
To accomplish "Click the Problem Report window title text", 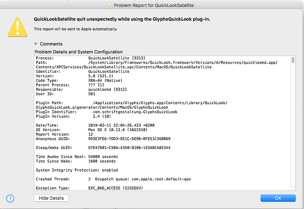I will pos(154,5).
